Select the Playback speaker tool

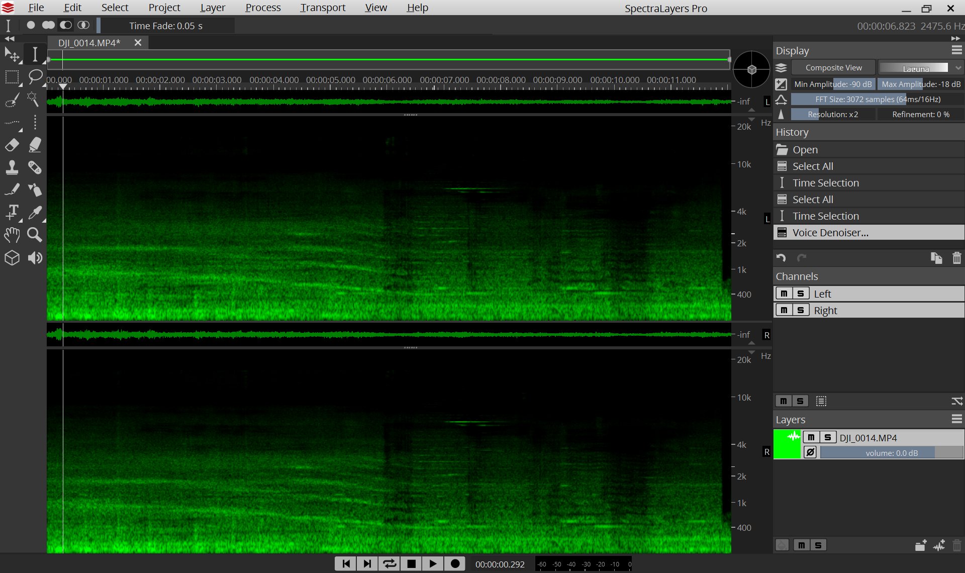(x=35, y=258)
